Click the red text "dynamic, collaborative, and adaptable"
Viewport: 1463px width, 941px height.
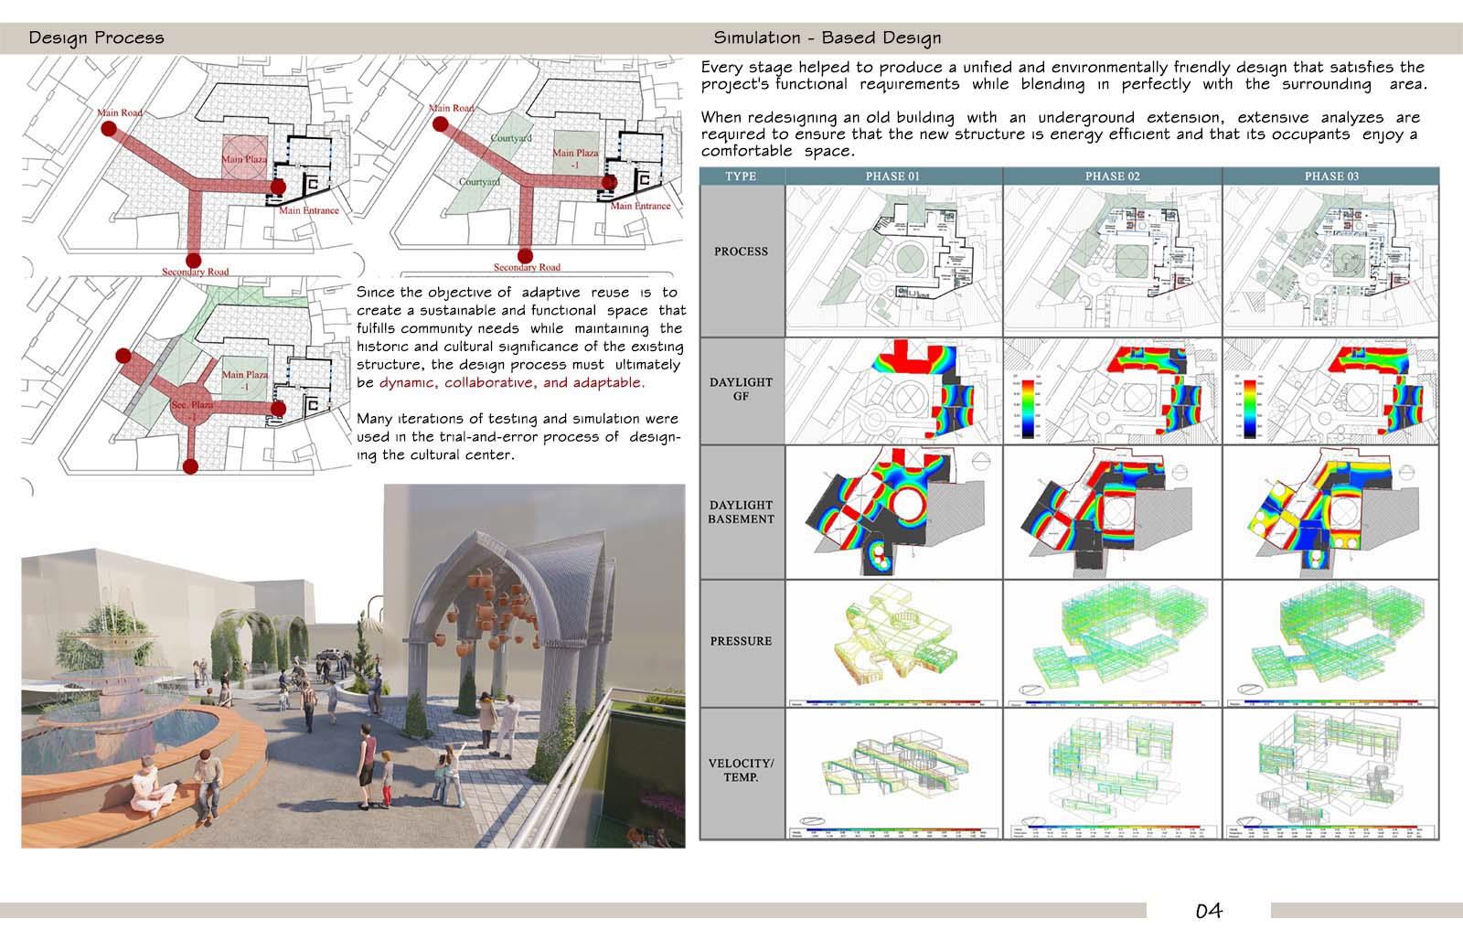click(511, 383)
